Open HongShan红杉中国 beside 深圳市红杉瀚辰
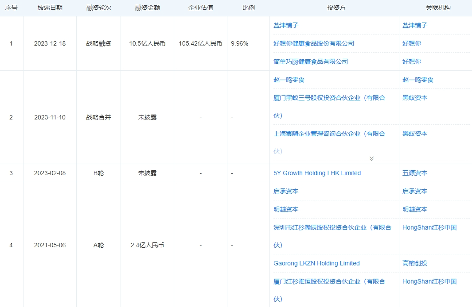Screen dimensions: 472x307 429,227
